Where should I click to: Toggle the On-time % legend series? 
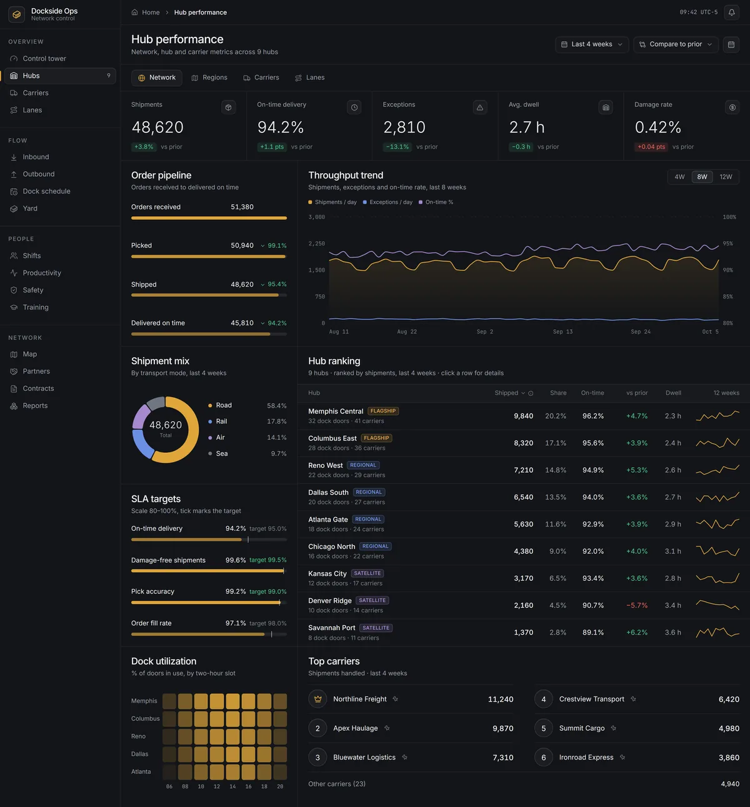pyautogui.click(x=436, y=202)
